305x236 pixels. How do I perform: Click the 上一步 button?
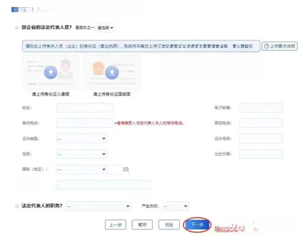pyautogui.click(x=116, y=224)
